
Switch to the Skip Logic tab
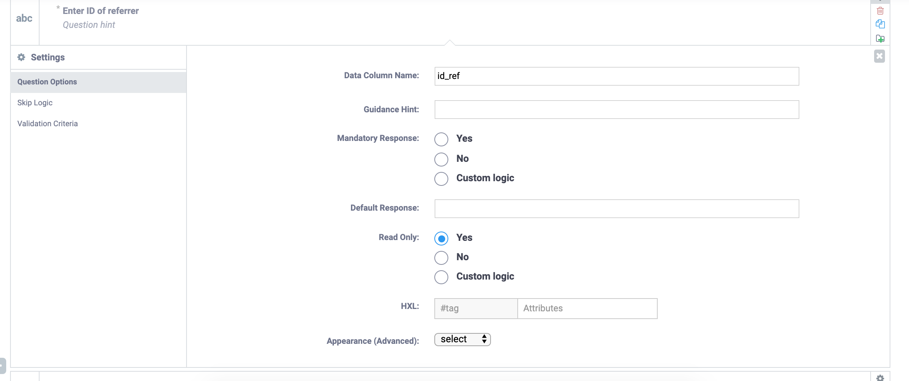(35, 102)
